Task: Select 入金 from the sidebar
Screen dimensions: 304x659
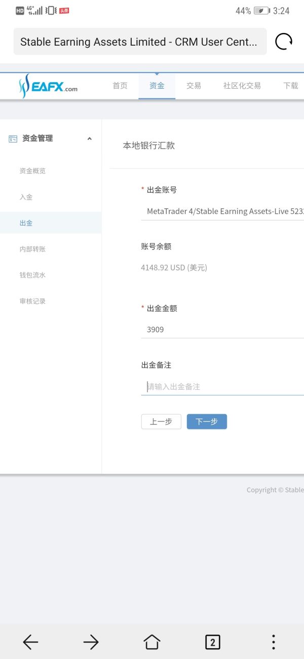Action: tap(26, 197)
